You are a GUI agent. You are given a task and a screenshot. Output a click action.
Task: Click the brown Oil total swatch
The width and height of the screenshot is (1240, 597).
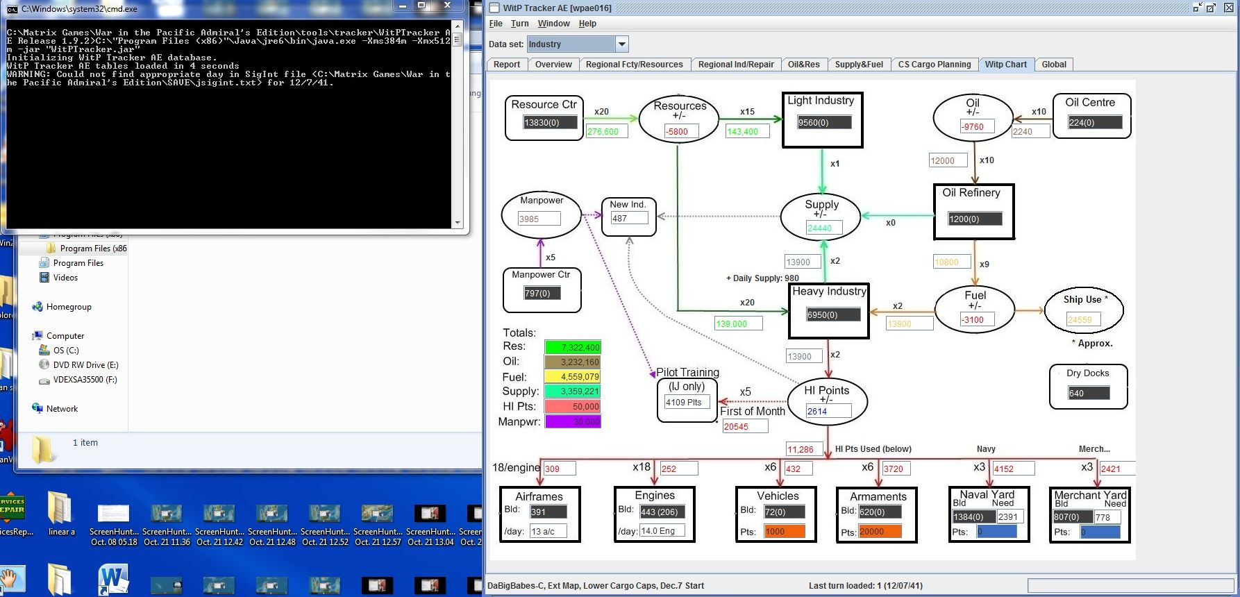click(573, 362)
